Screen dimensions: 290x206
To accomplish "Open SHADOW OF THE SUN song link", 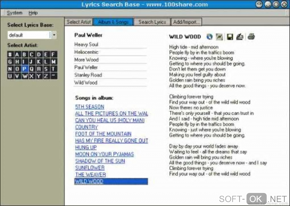I will pyautogui.click(x=100, y=161).
